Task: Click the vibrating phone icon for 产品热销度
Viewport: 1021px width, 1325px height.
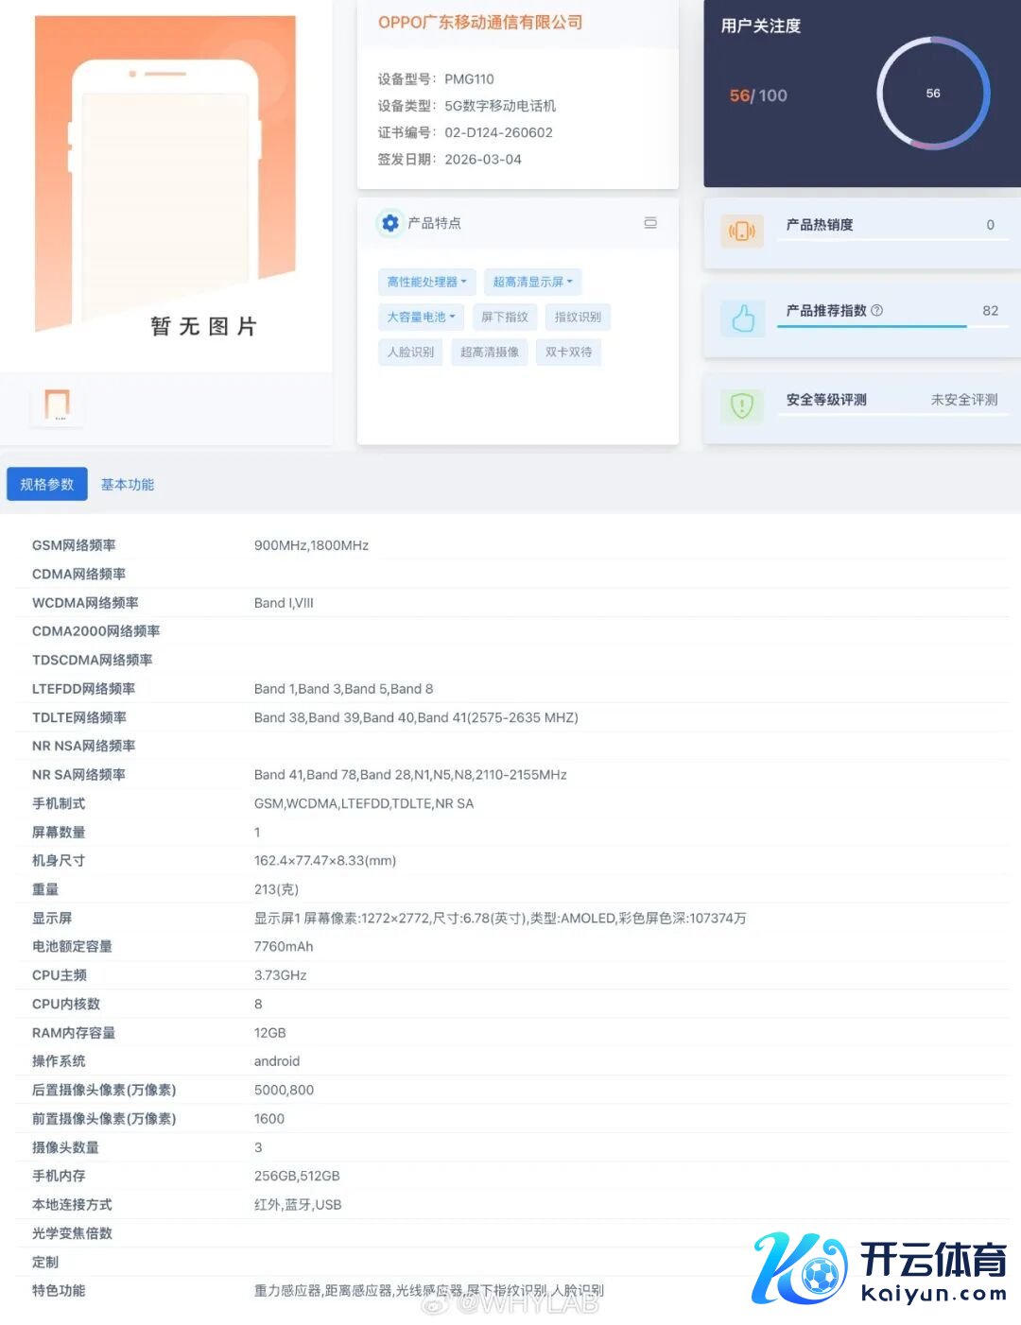Action: click(x=742, y=231)
